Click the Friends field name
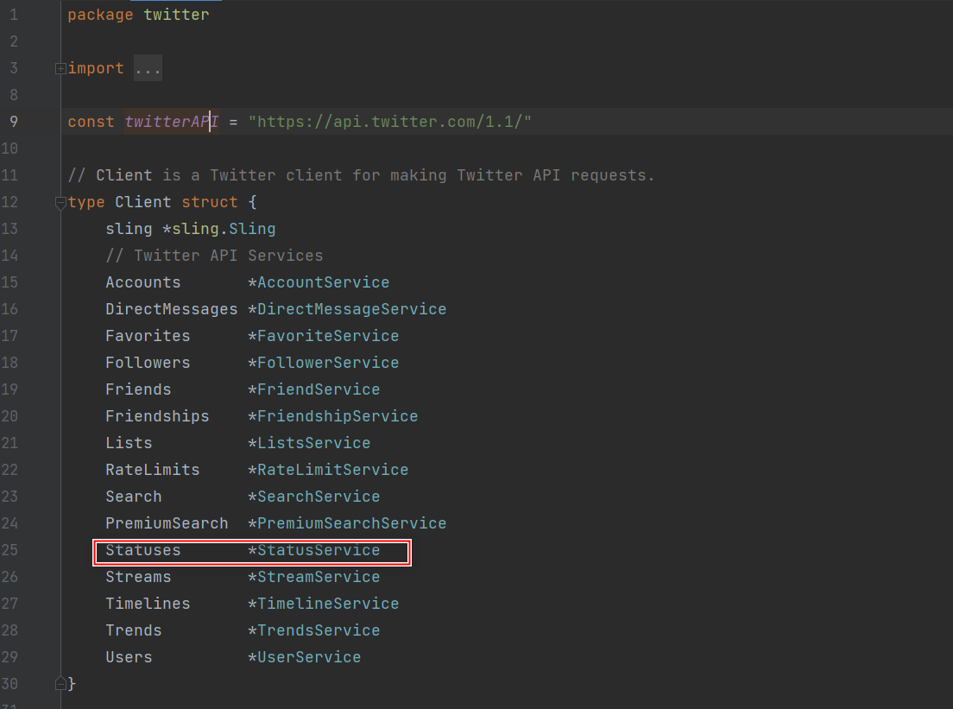 click(138, 389)
